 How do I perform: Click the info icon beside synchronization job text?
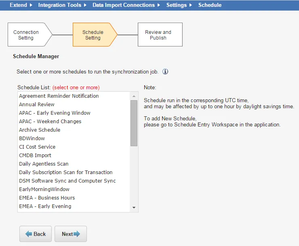tap(165, 72)
